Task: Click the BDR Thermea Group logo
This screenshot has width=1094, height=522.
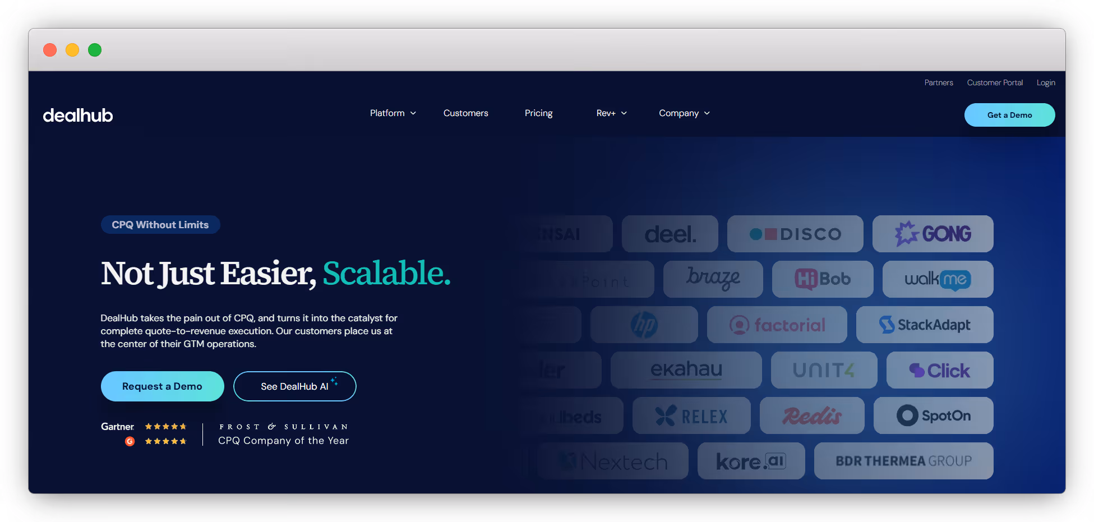Action: pyautogui.click(x=904, y=461)
